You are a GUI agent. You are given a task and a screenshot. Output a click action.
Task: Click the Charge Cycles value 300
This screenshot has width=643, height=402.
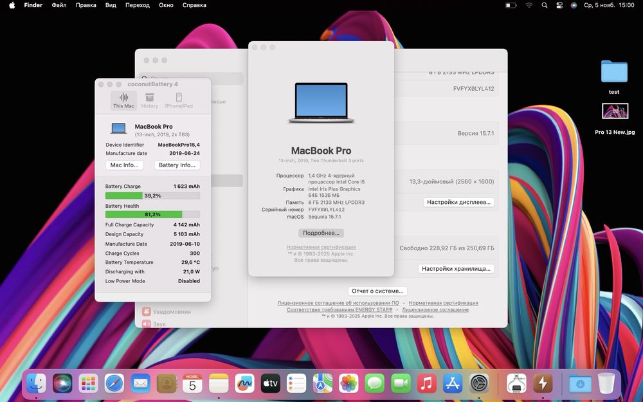tap(195, 253)
